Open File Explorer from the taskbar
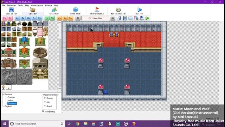 [85, 124]
